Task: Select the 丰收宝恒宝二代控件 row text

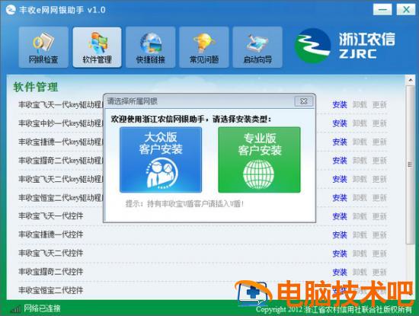Action: [x=51, y=290]
